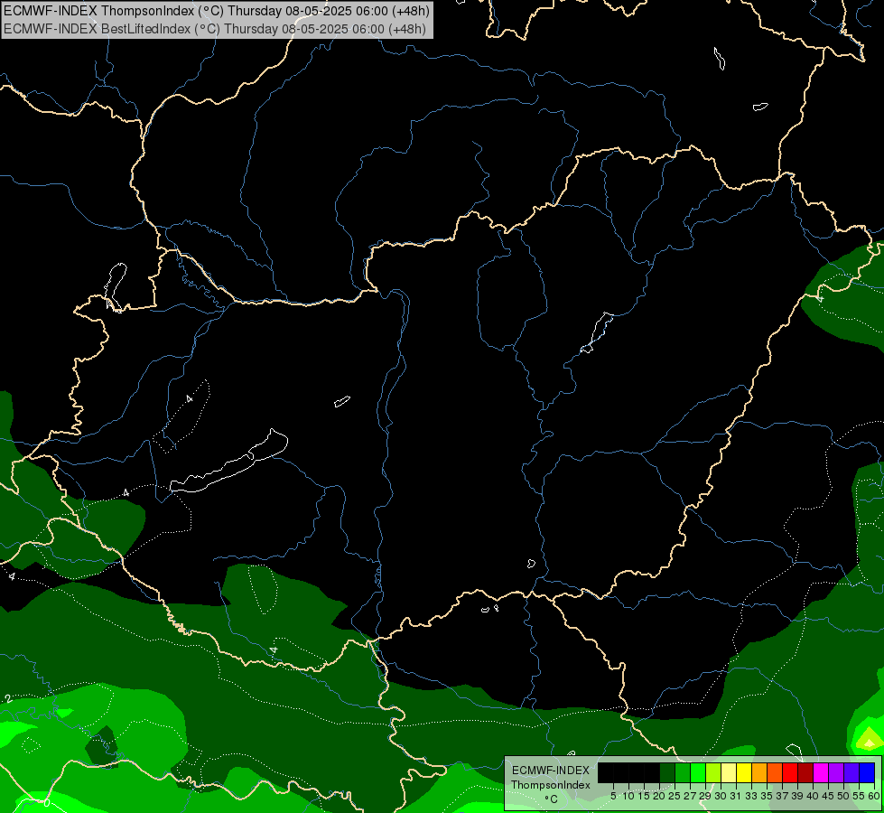
Task: Choose the orange-red 35–37 legend swatch
Action: 775,772
